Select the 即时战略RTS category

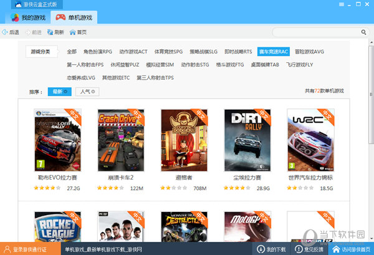click(x=238, y=52)
